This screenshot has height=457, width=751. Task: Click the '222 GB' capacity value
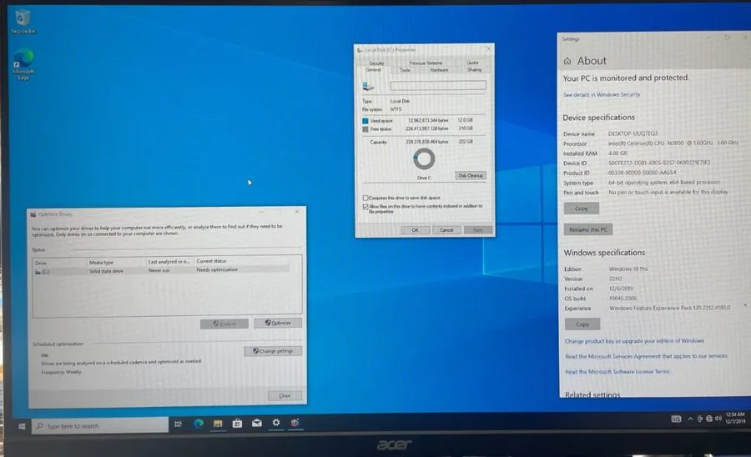[x=466, y=142]
